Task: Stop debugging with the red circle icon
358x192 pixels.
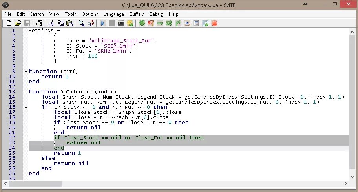Action: point(214,23)
